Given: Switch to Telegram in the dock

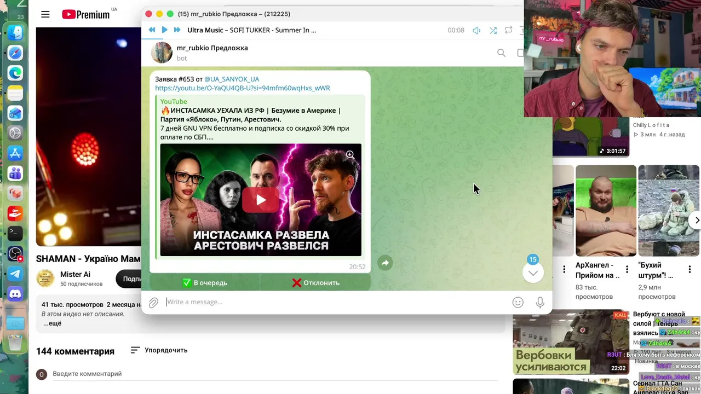Looking at the screenshot, I should [15, 274].
